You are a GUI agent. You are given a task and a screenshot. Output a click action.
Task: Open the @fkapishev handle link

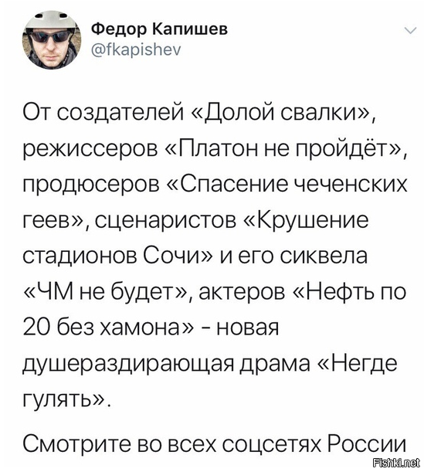tap(136, 50)
